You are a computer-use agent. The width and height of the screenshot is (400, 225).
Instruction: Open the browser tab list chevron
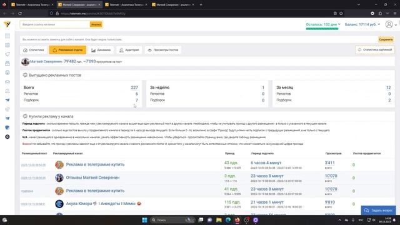click(x=359, y=4)
